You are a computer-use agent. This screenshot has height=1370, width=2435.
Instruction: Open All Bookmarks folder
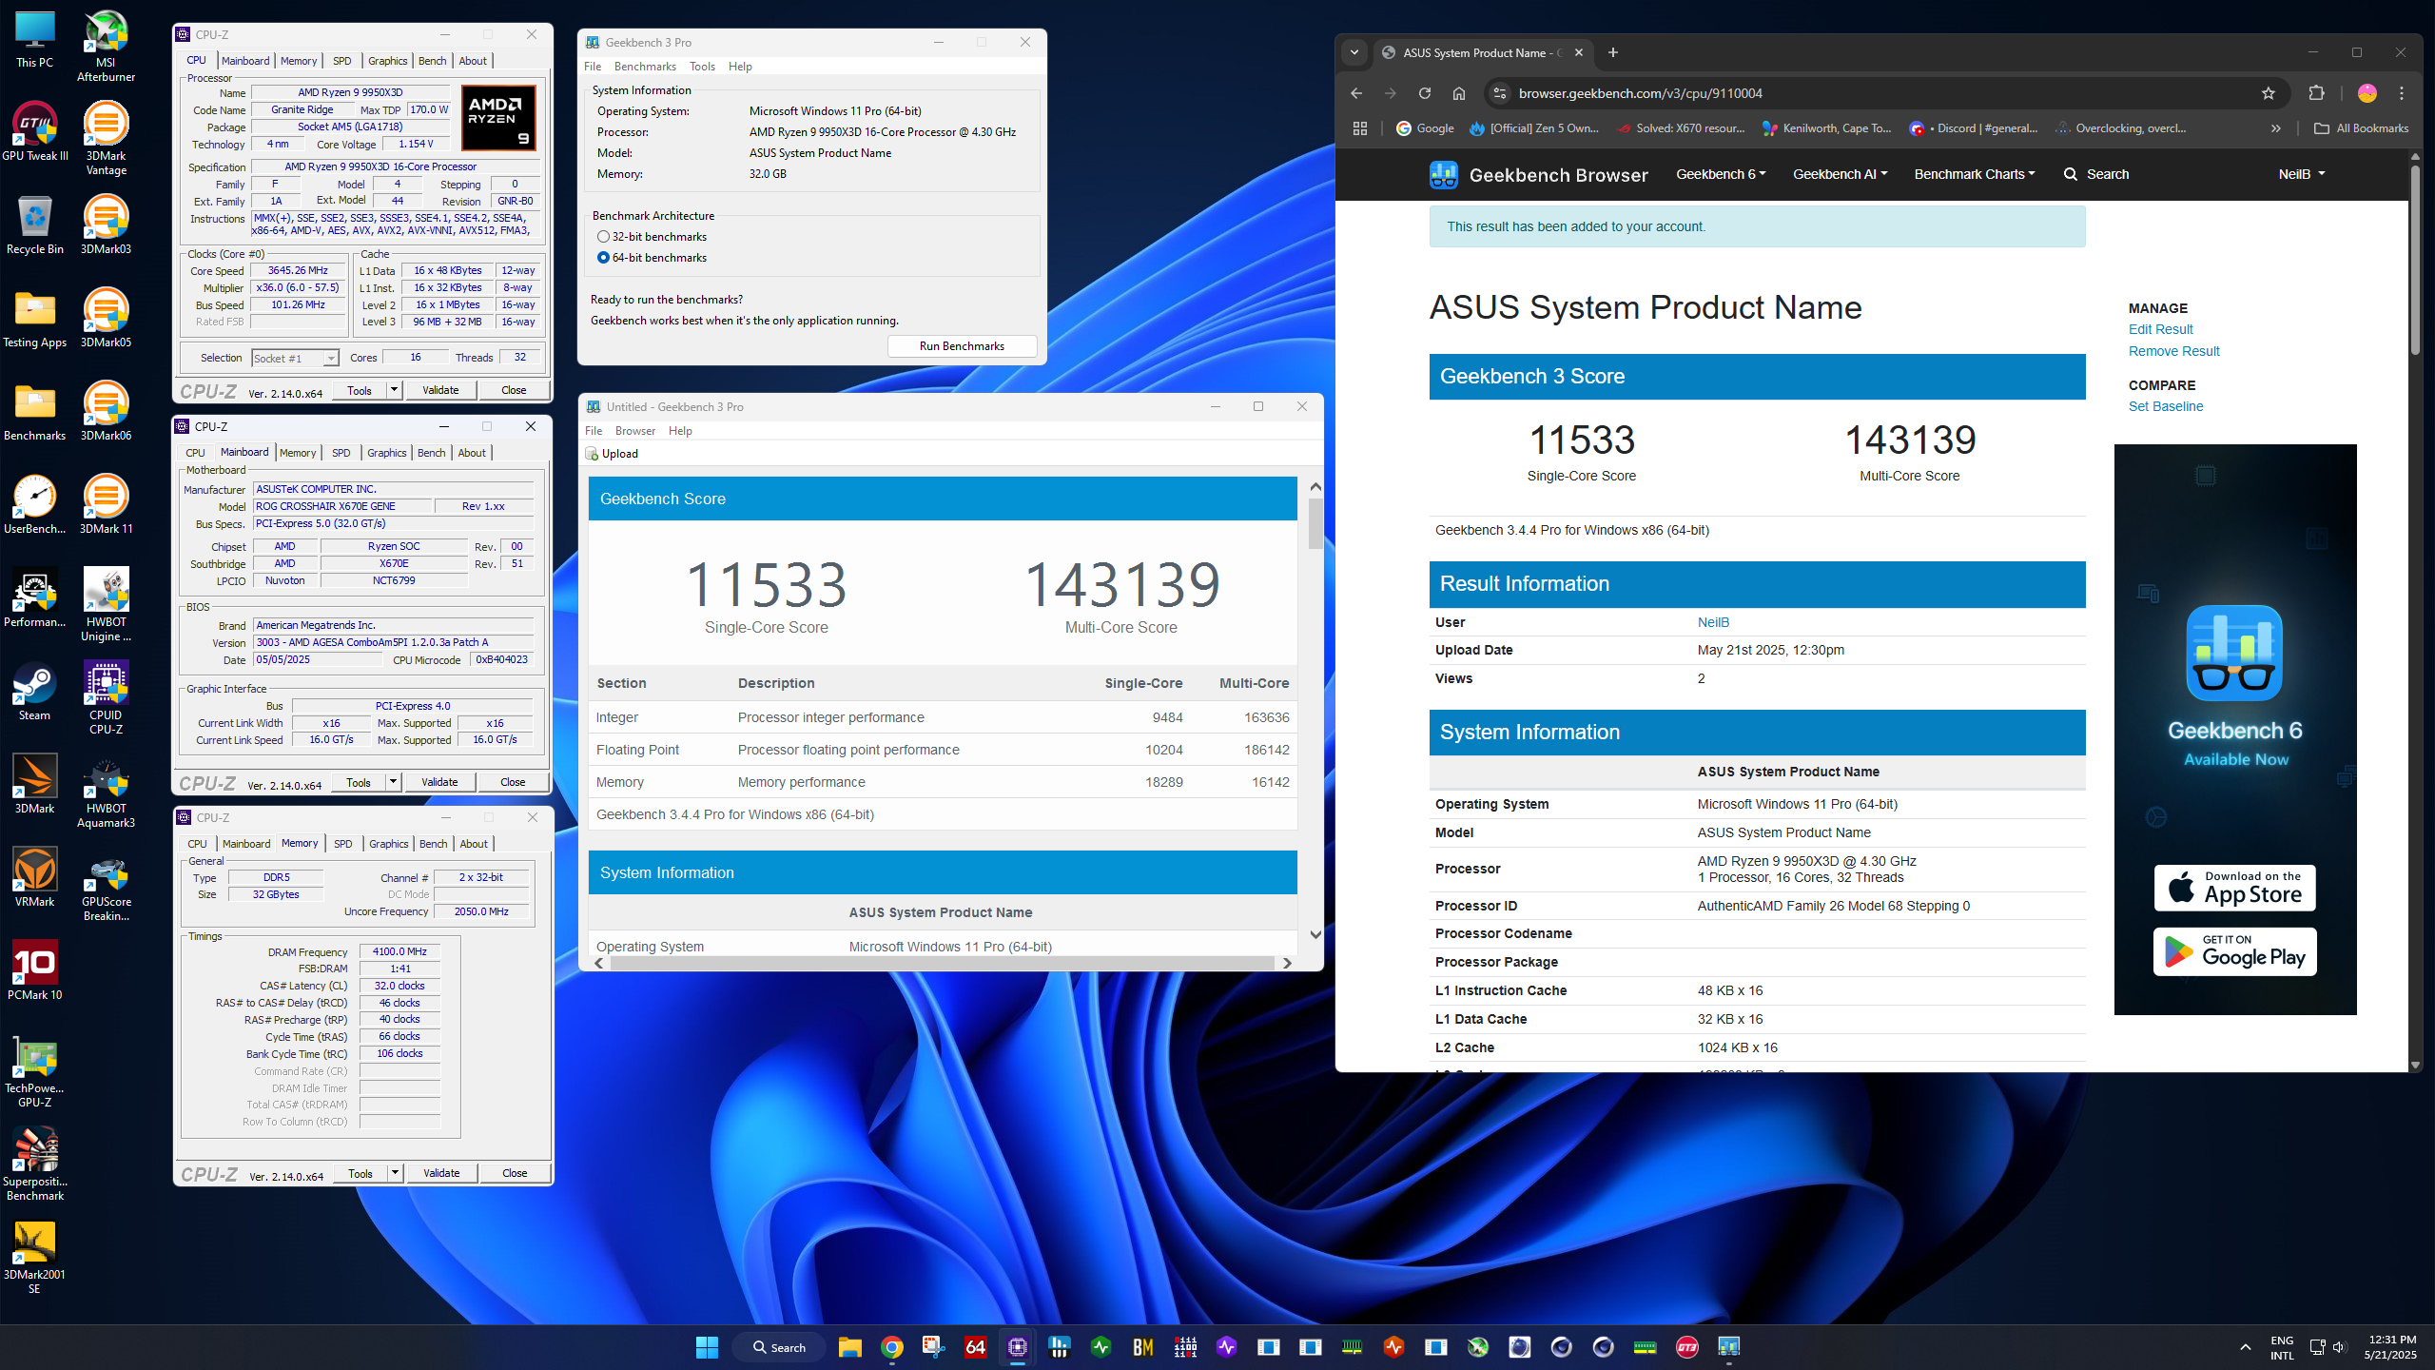point(2361,128)
